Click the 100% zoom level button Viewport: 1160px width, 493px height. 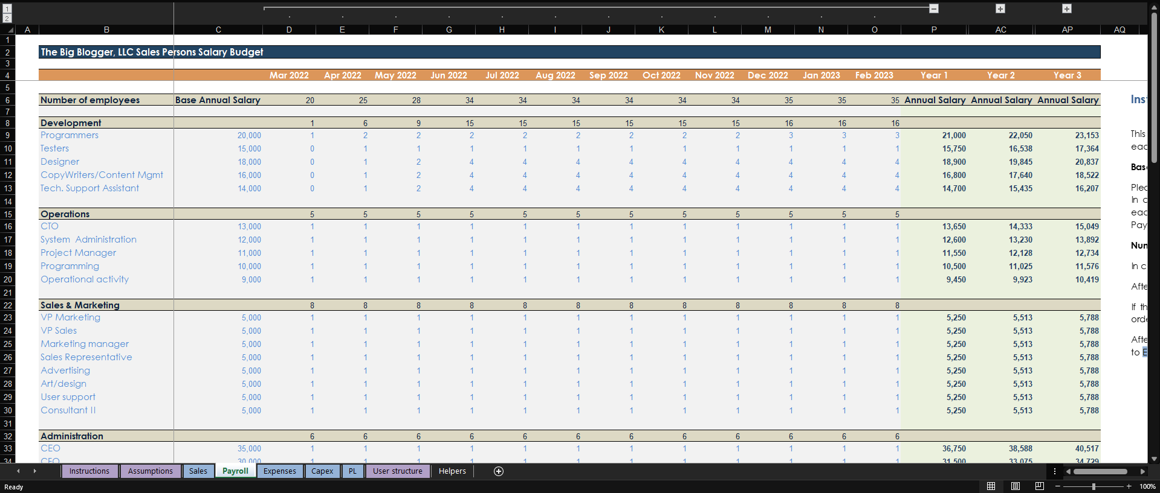1147,486
